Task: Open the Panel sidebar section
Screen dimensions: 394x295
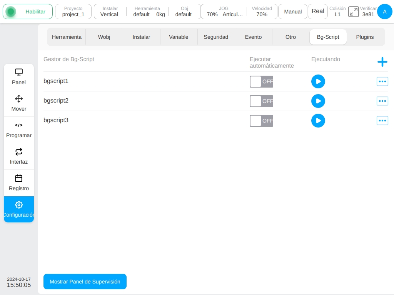Action: click(x=19, y=77)
